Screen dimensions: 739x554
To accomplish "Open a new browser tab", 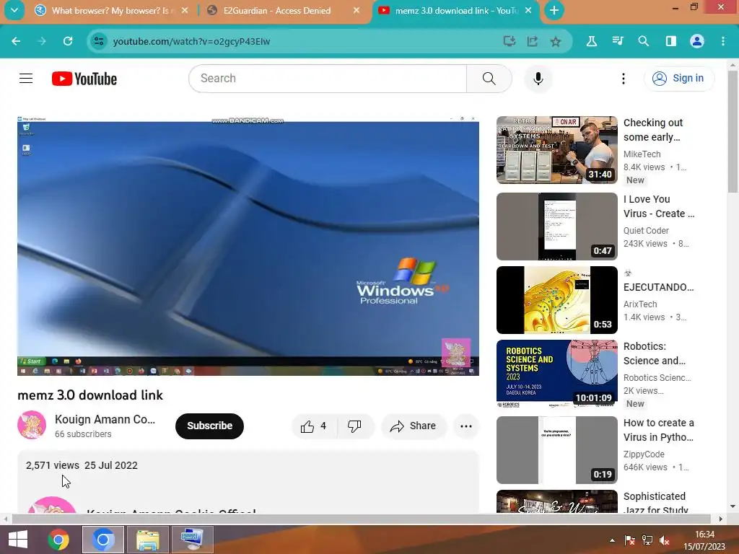I will [x=554, y=10].
